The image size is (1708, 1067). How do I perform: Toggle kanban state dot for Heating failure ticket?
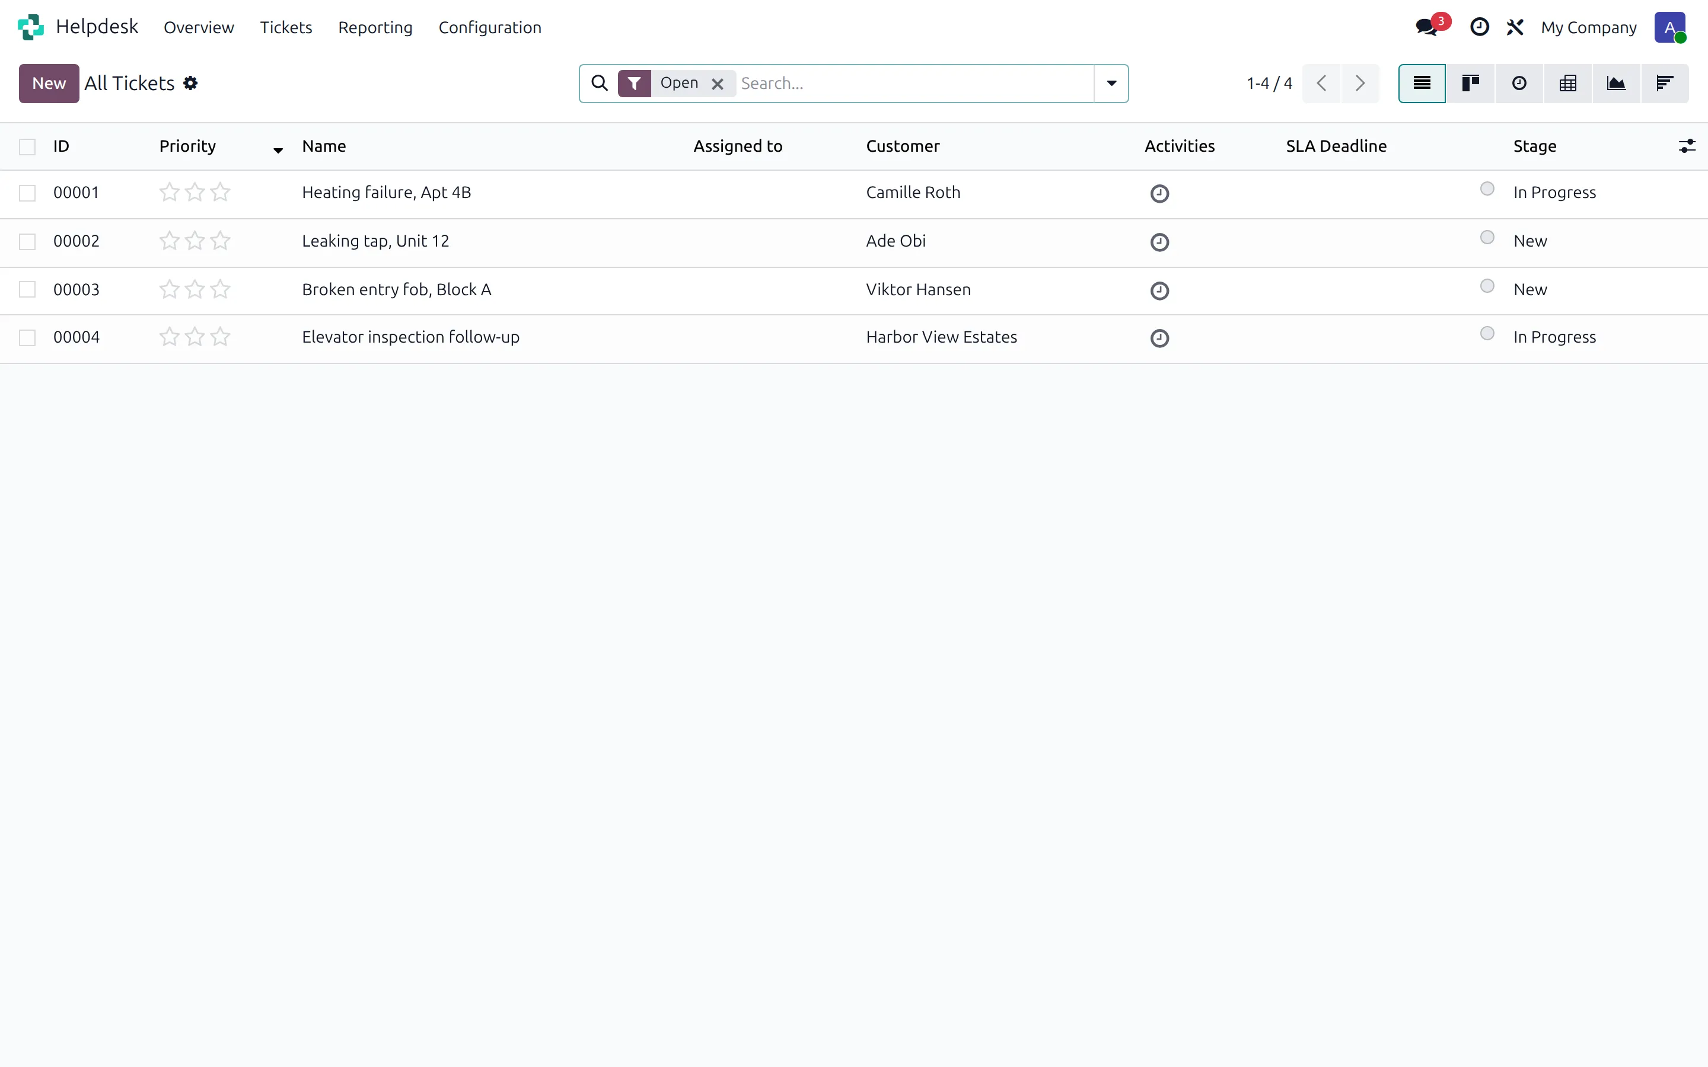pos(1487,189)
